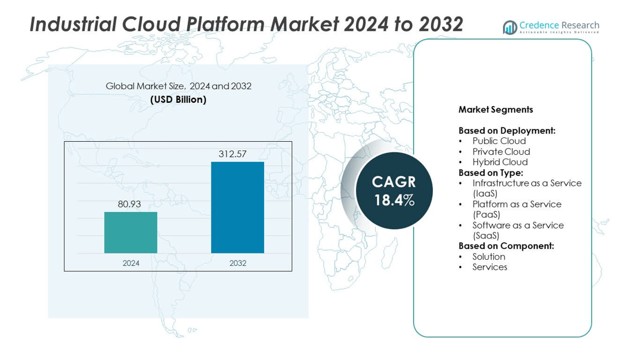This screenshot has width=641, height=339.
Task: Select the blue 2032 bar
Action: 237,207
